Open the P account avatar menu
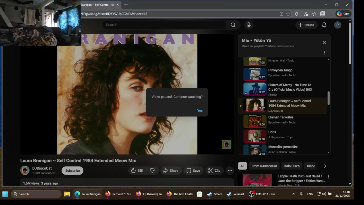This screenshot has width=364, height=205. 338,25
